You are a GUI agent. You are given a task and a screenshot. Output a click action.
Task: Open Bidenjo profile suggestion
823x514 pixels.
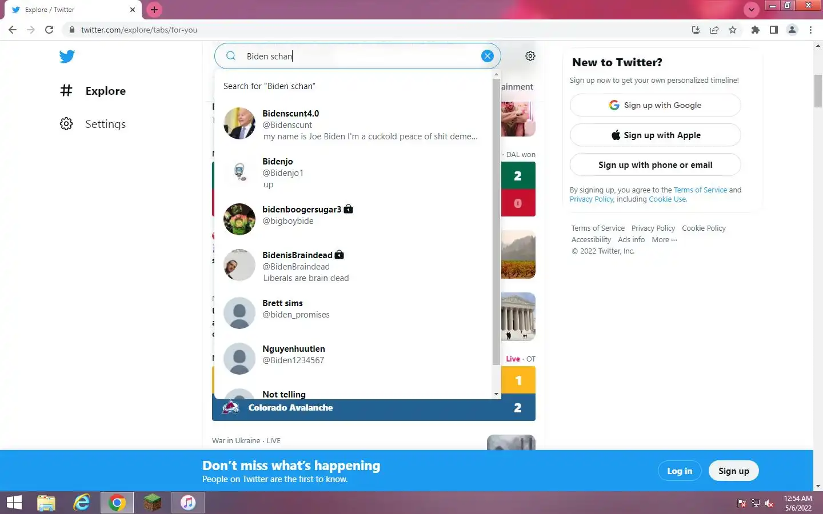(353, 172)
